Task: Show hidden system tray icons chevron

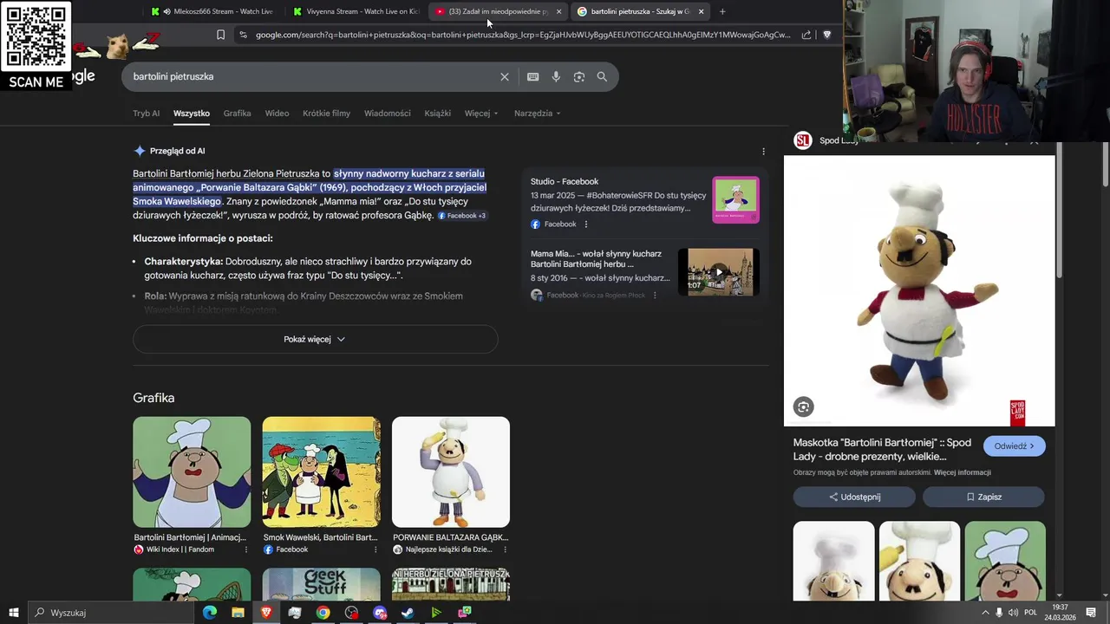Action: (x=984, y=613)
